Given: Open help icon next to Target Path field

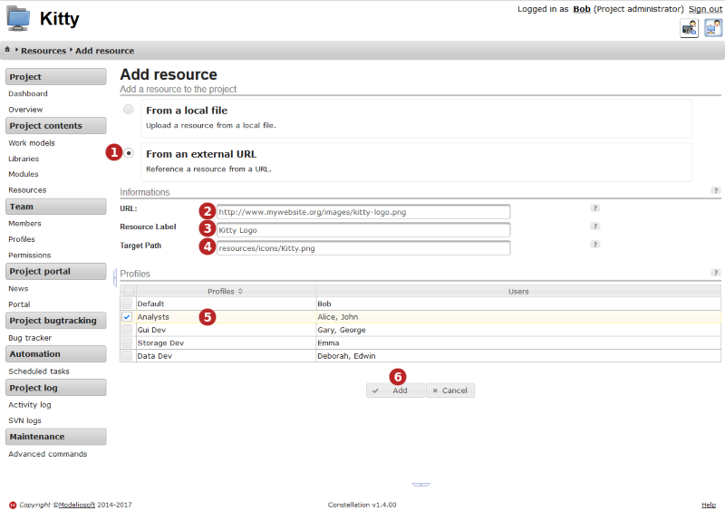Looking at the screenshot, I should 595,244.
